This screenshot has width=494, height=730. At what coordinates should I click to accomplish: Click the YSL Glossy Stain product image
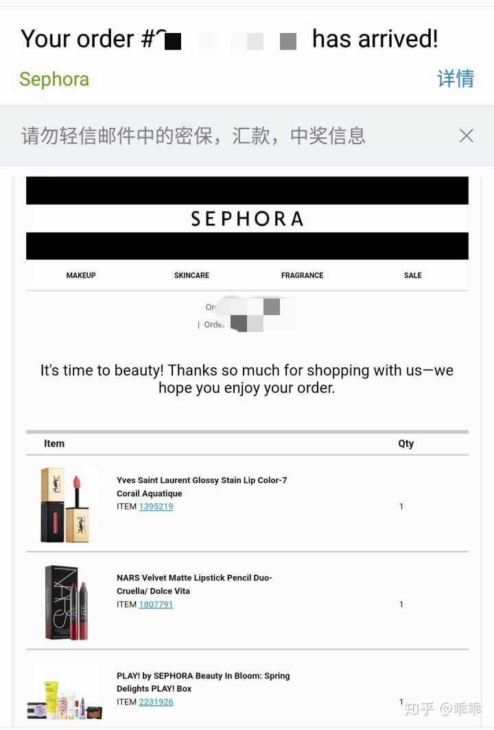[65, 505]
